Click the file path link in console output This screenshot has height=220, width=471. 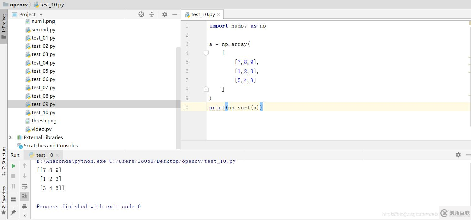tap(172, 161)
